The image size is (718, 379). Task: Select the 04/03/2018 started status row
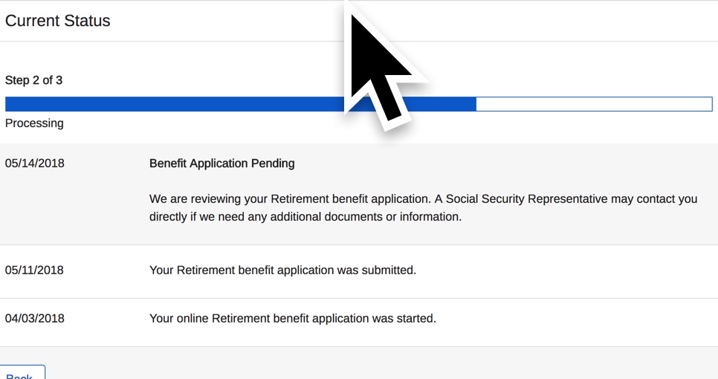click(x=359, y=323)
